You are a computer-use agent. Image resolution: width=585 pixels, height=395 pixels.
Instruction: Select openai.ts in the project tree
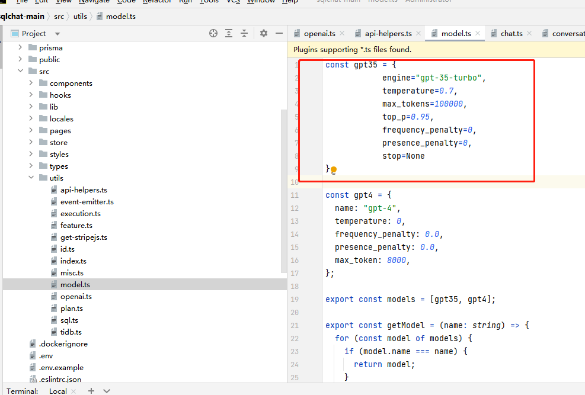76,297
